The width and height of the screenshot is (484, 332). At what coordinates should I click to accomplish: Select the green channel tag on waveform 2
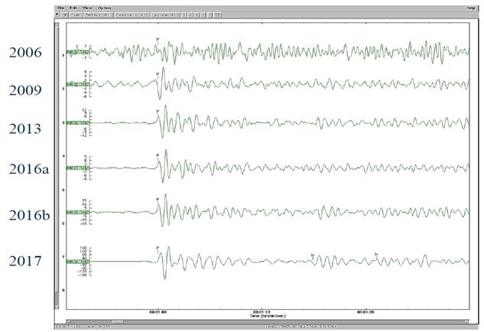tap(75, 83)
